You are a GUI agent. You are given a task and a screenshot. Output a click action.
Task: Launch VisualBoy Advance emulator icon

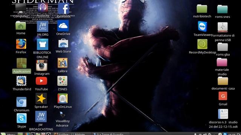pyautogui.click(x=62, y=115)
